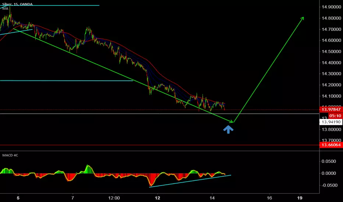Click the Silver, 15, OANDA symbol title

point(17,4)
